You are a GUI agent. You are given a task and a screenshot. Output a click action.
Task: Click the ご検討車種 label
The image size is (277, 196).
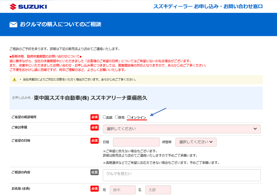(x=19, y=127)
